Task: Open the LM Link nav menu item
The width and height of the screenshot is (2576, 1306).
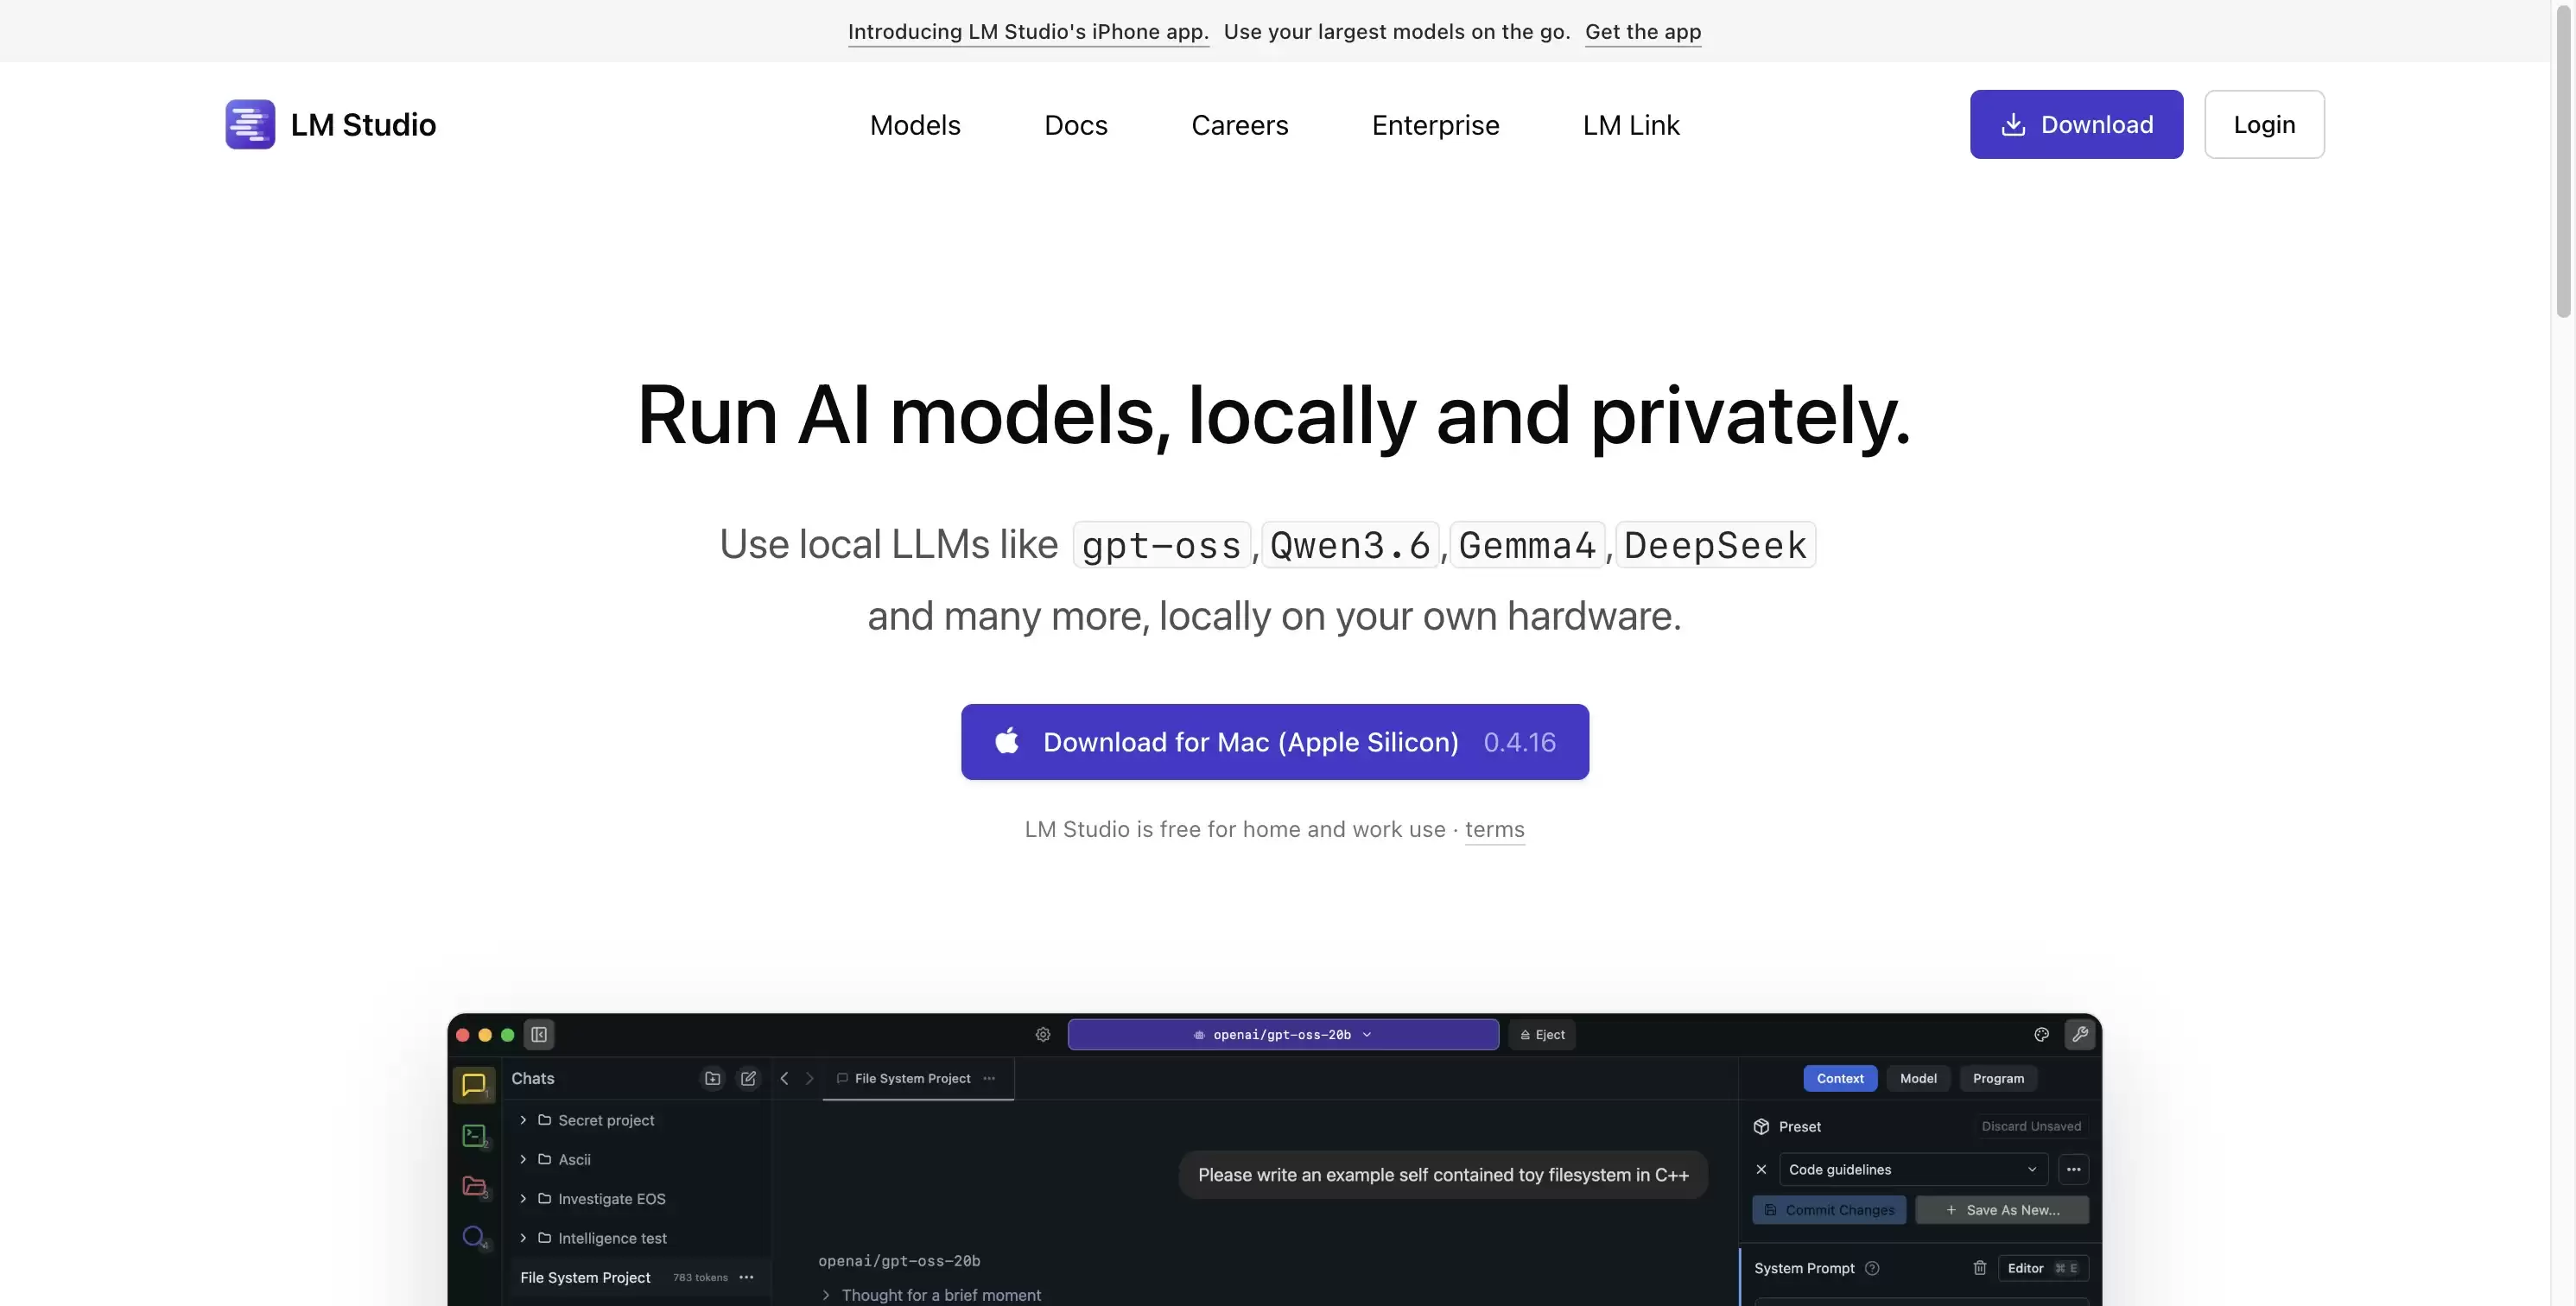Action: (1630, 125)
